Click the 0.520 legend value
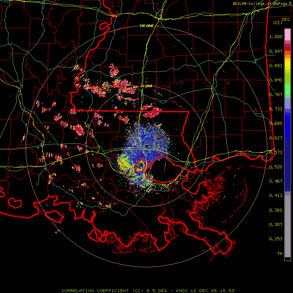Image resolution: width=293 pixels, height=293 pixels. click(x=276, y=167)
